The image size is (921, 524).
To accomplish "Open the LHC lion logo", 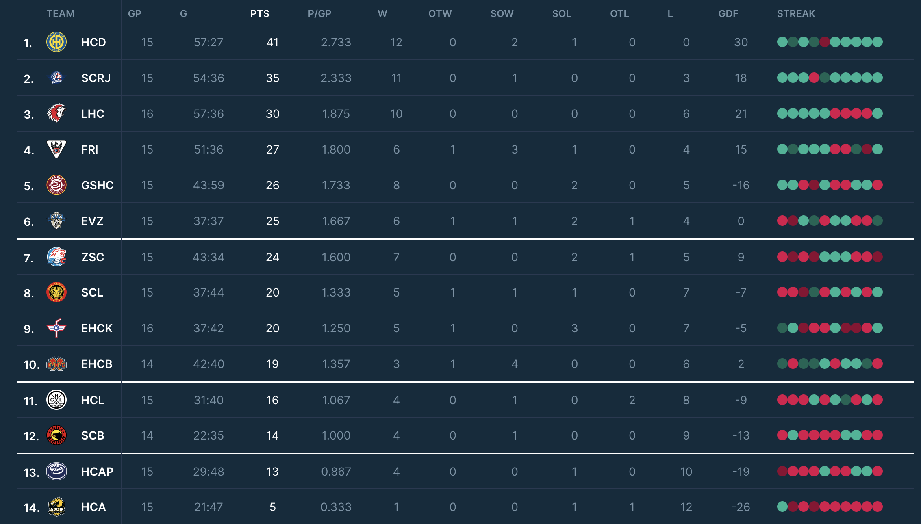I will click(56, 113).
